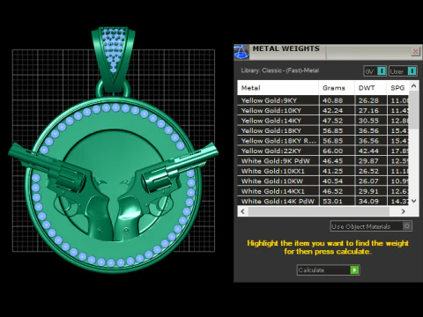This screenshot has width=423, height=317.
Task: Select the Yellow Gold:18KY row
Action: point(323,130)
